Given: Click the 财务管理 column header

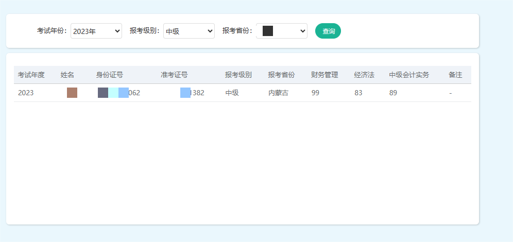Looking at the screenshot, I should pos(324,75).
